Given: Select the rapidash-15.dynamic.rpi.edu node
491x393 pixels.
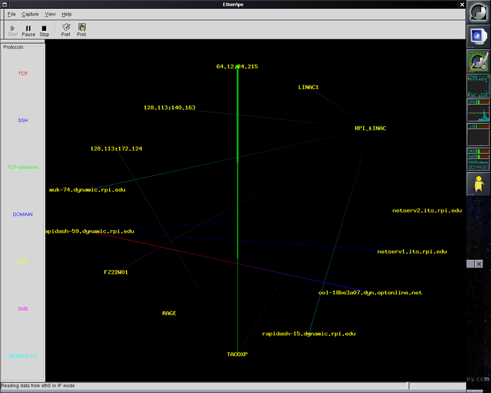Looking at the screenshot, I should [x=309, y=334].
